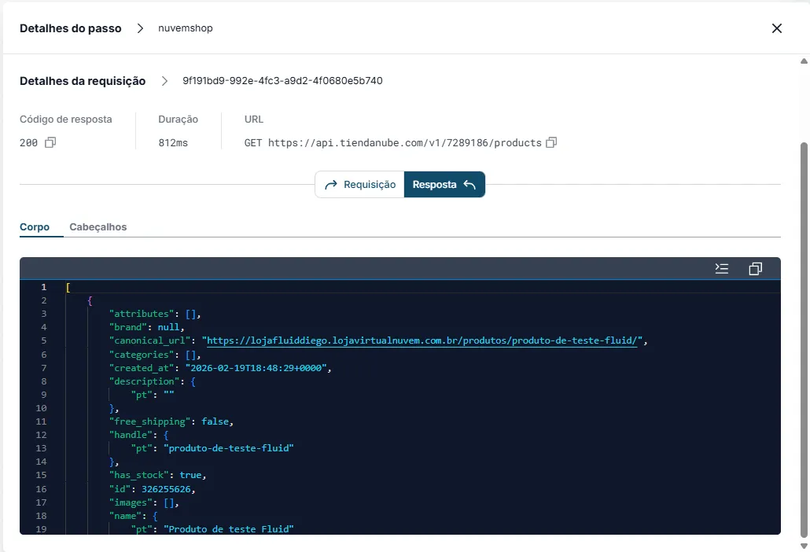
Task: Select the Resposta view
Action: [444, 184]
